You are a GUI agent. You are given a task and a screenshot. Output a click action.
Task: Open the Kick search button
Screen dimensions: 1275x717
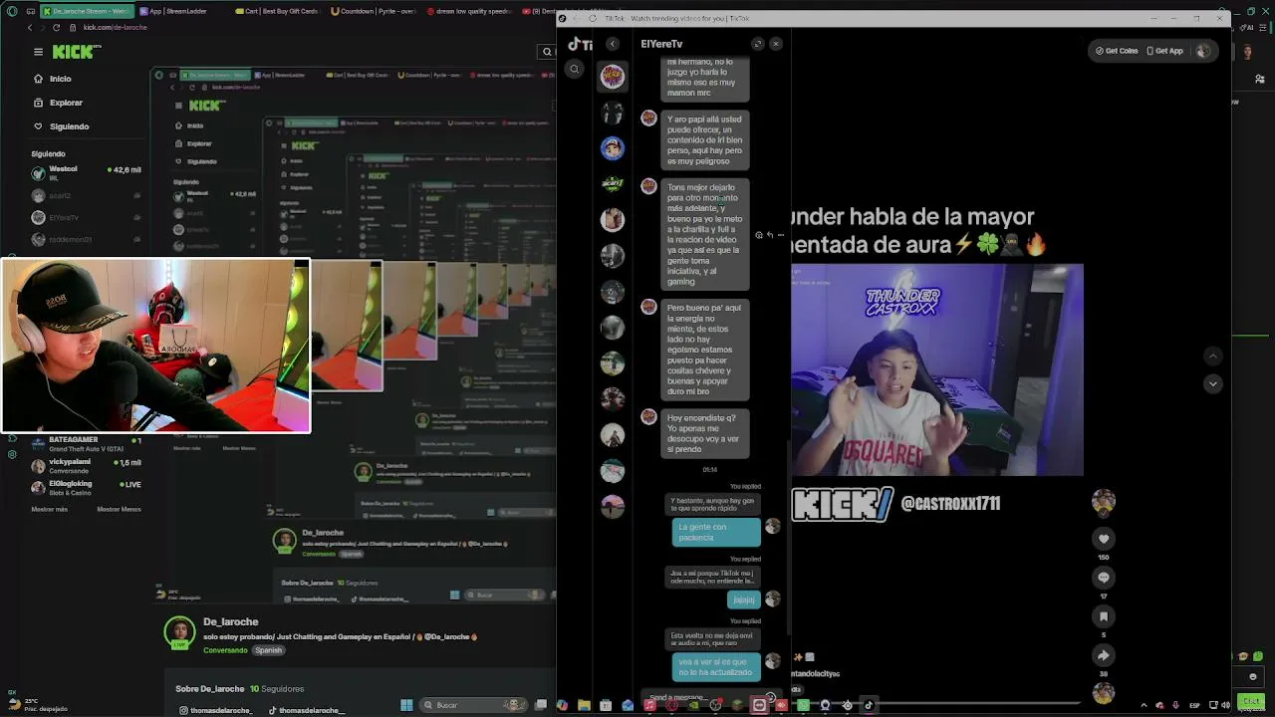pyautogui.click(x=547, y=52)
